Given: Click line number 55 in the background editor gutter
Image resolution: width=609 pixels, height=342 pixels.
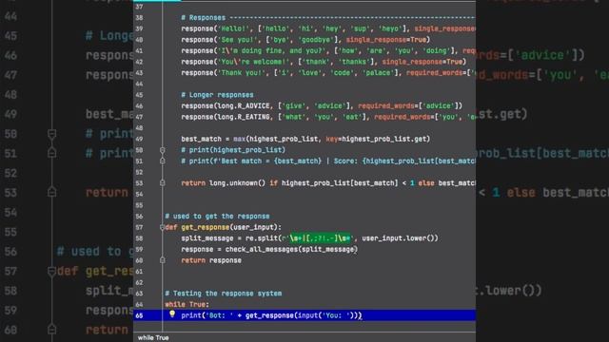Looking at the screenshot, I should 10,232.
